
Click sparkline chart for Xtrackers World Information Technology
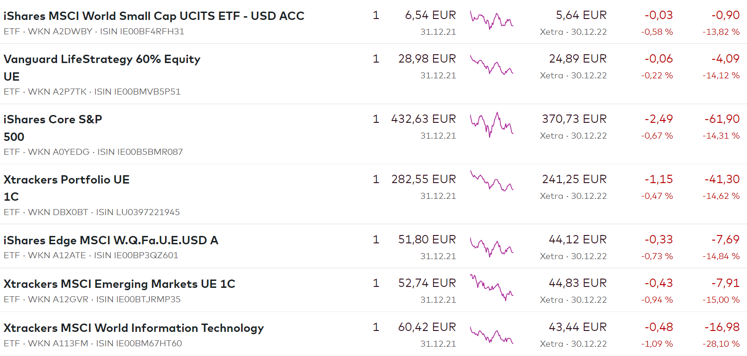492,335
